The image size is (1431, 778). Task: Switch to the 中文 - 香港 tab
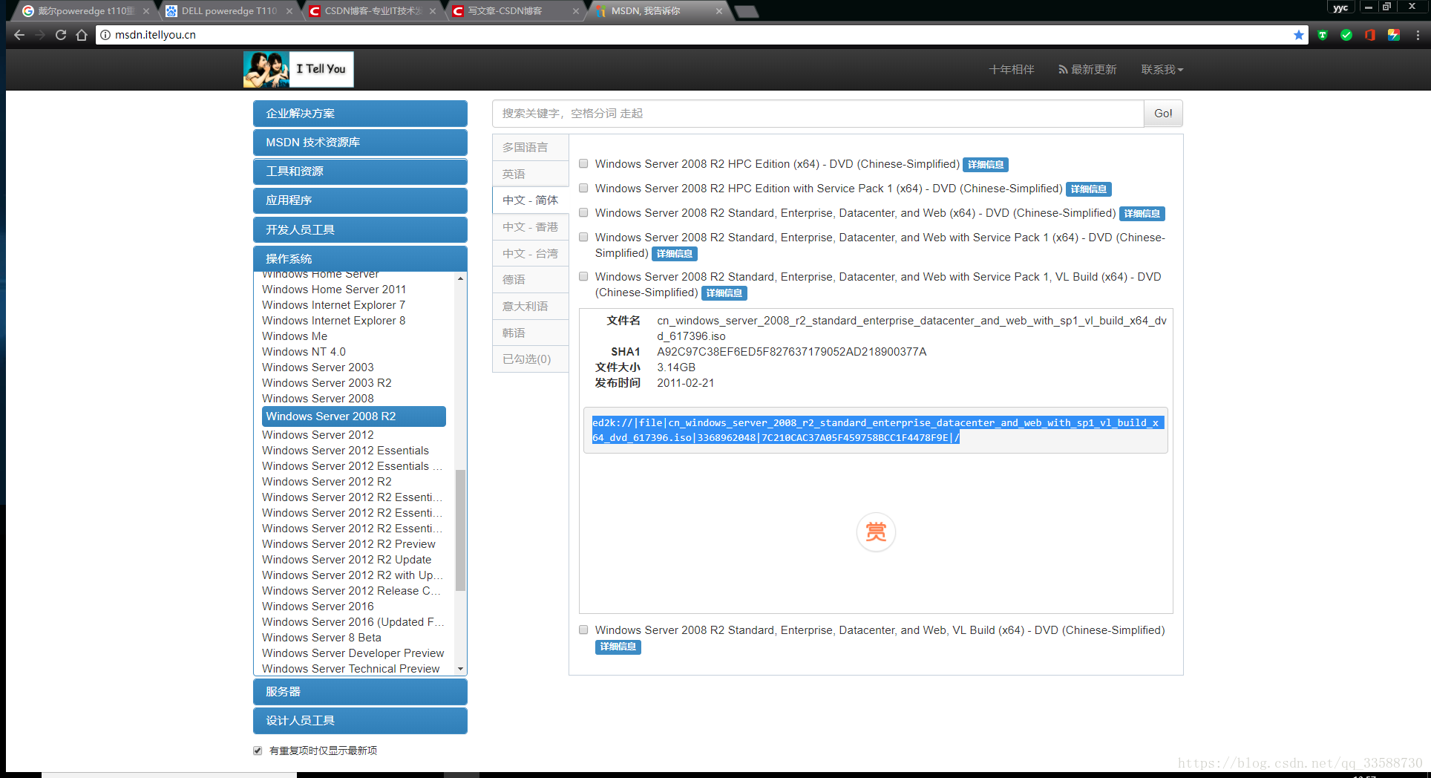531,227
